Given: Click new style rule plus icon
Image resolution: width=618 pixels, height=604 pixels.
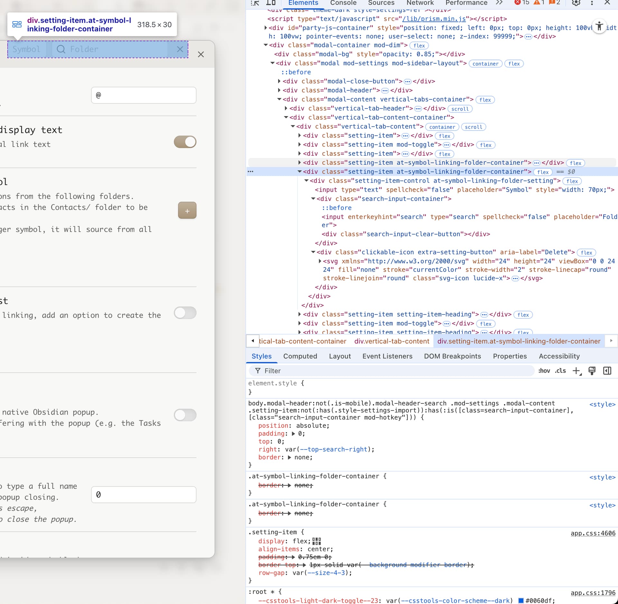Looking at the screenshot, I should point(576,371).
